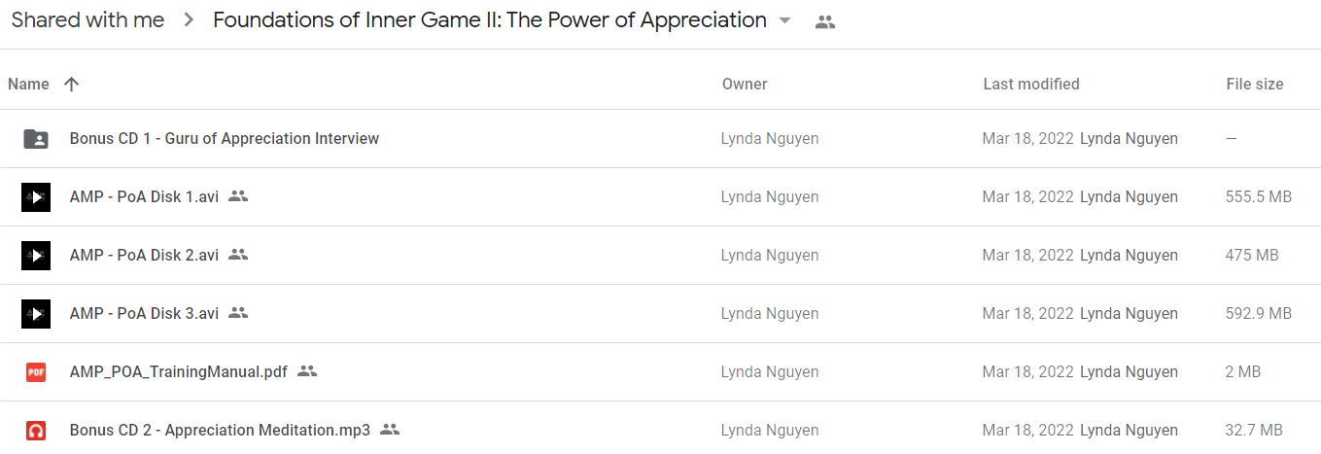Screen dimensions: 1321x454
Task: Select the Foundations of Inner Game II breadcrumb
Action: pos(490,20)
